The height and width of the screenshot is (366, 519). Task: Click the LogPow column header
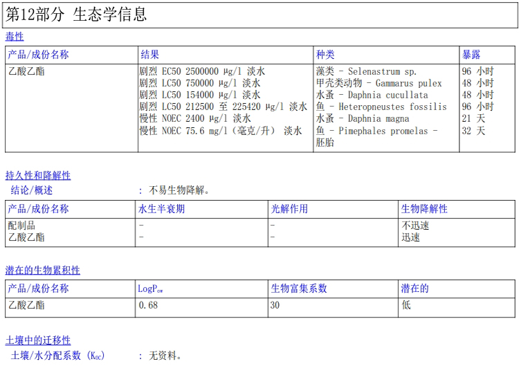point(151,289)
